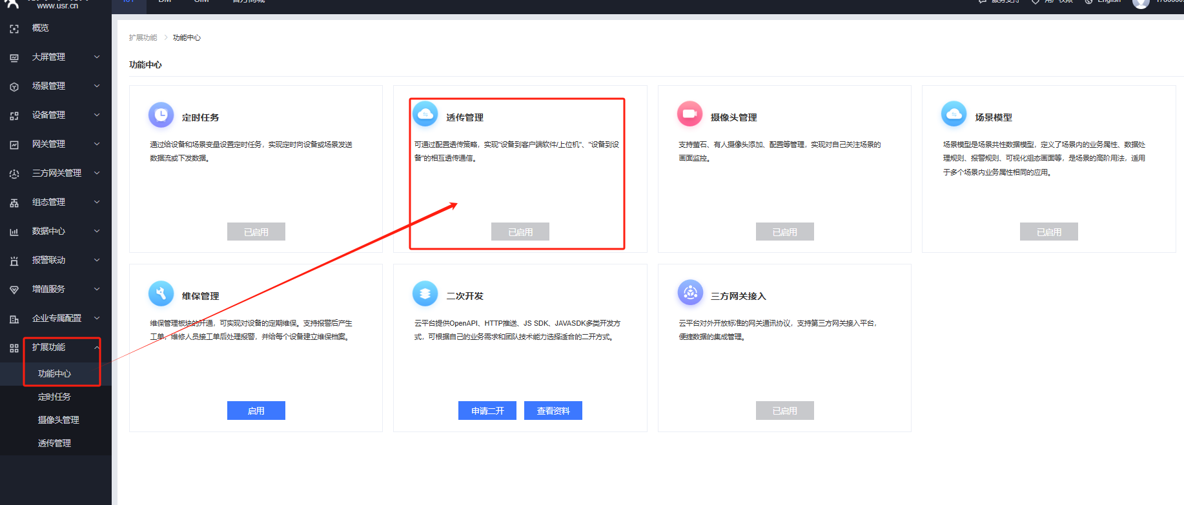Click the 增值服务 diamond icon in sidebar
1184x505 pixels.
[x=14, y=290]
